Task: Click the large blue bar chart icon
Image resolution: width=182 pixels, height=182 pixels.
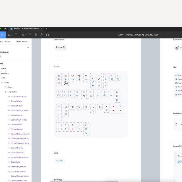Action: click(111, 79)
